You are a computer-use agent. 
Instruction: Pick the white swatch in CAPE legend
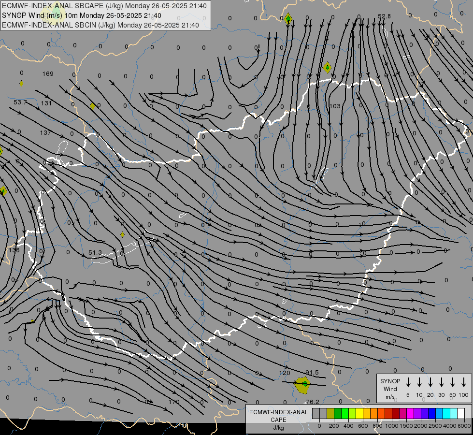pos(461,413)
